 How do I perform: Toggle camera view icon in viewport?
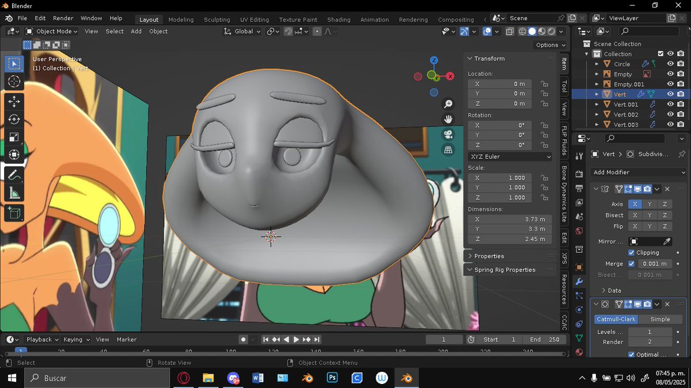click(x=448, y=135)
